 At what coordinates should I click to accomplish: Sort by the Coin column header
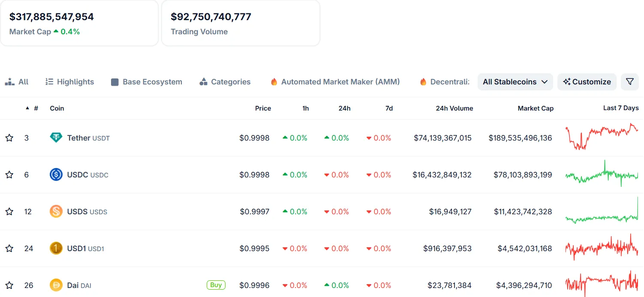tap(57, 108)
